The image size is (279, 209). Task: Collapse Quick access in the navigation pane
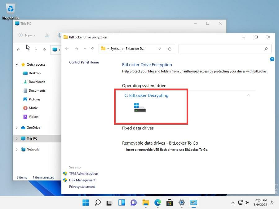pyautogui.click(x=17, y=64)
